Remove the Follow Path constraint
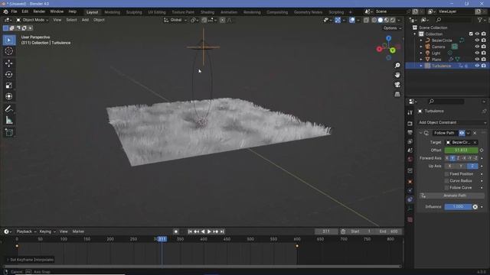The image size is (490, 275). click(x=475, y=133)
